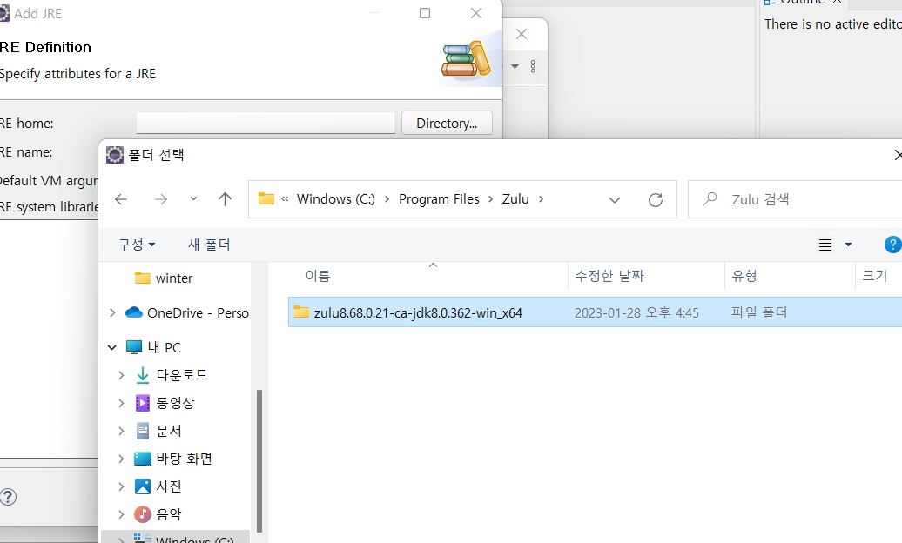
Task: Click the 새 폴더 button
Action: click(209, 245)
